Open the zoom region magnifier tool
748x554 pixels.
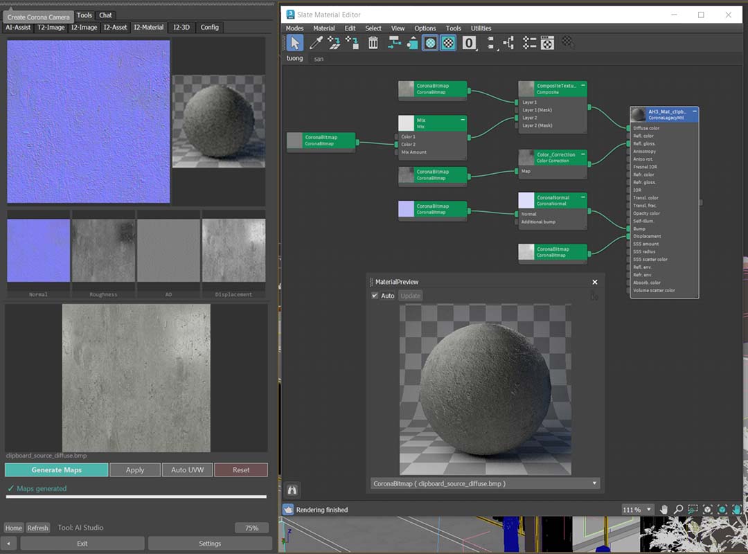tap(691, 509)
